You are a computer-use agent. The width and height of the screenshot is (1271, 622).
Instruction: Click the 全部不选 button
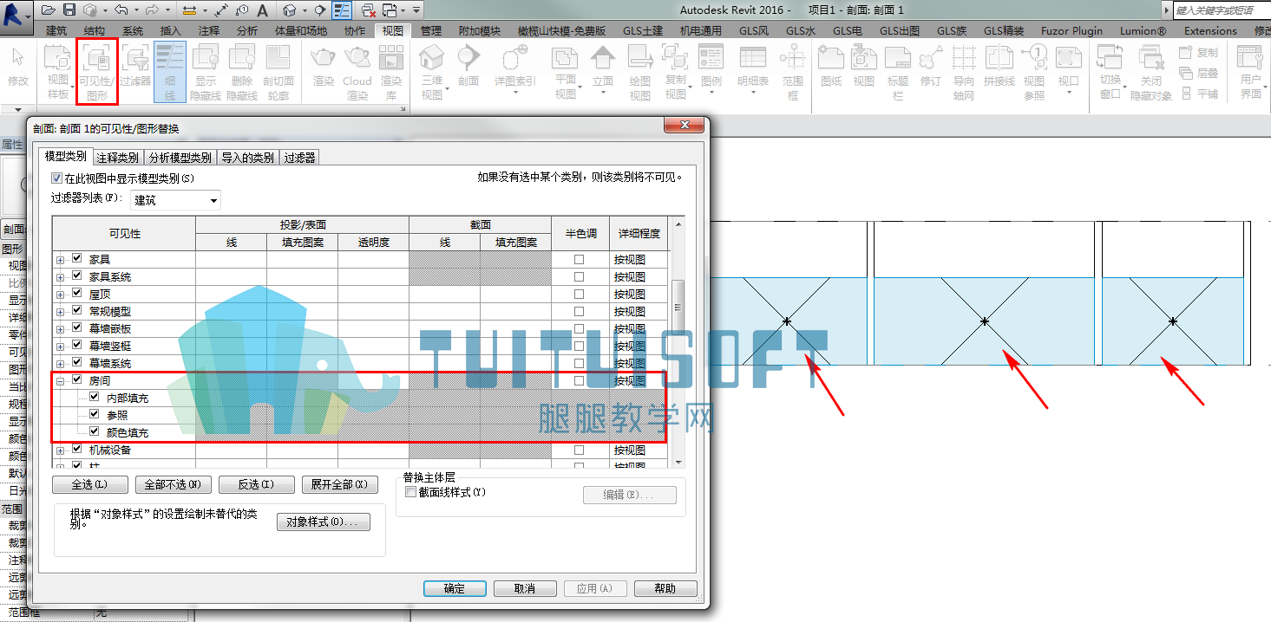click(174, 484)
